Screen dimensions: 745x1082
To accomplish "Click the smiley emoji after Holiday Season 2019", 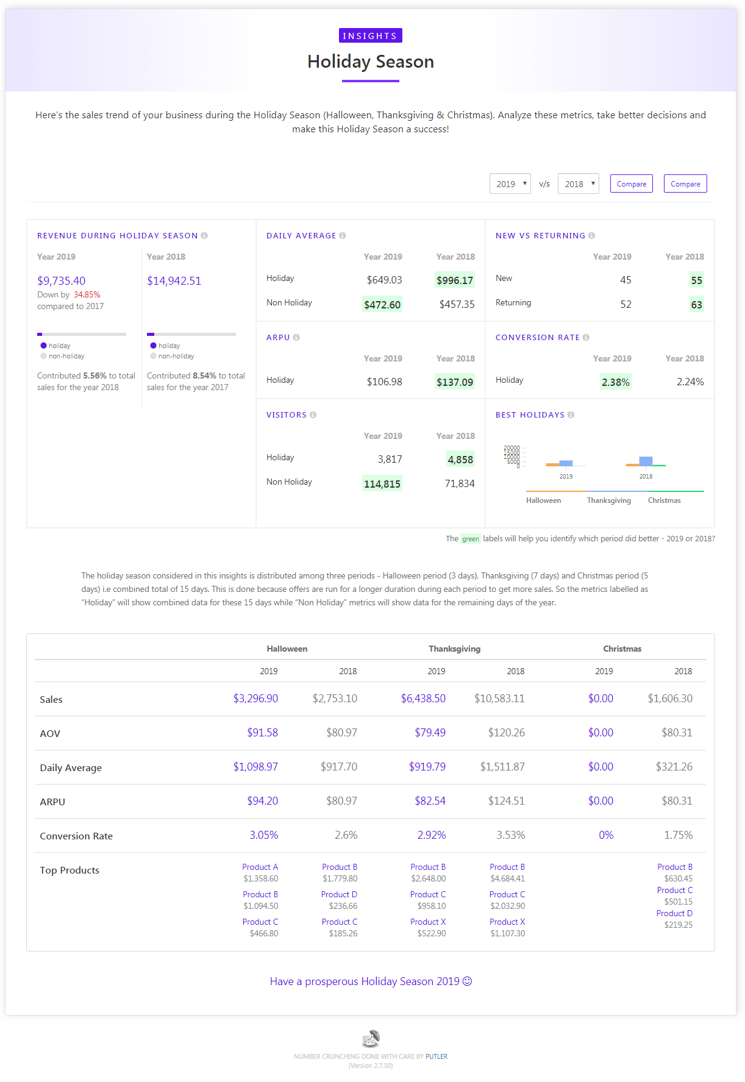I will pyautogui.click(x=467, y=981).
